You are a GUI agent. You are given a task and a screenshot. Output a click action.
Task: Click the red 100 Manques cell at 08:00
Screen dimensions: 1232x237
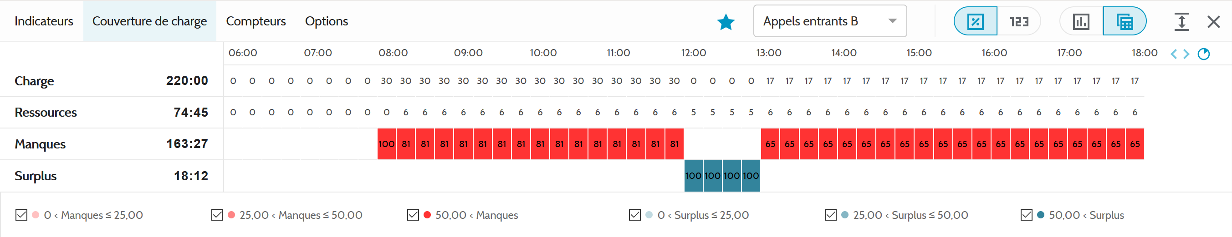point(386,144)
